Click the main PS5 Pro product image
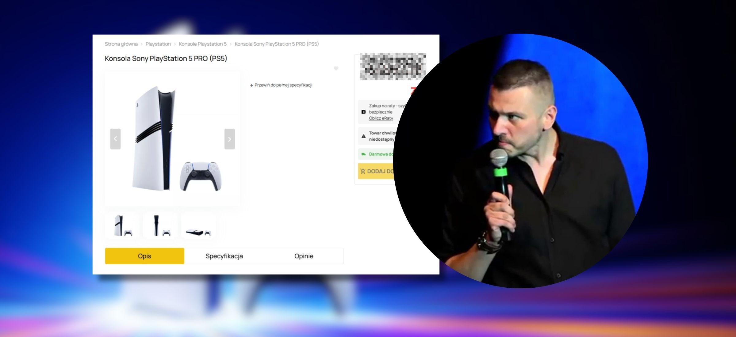Screen dimensions: 736x337 pos(172,139)
